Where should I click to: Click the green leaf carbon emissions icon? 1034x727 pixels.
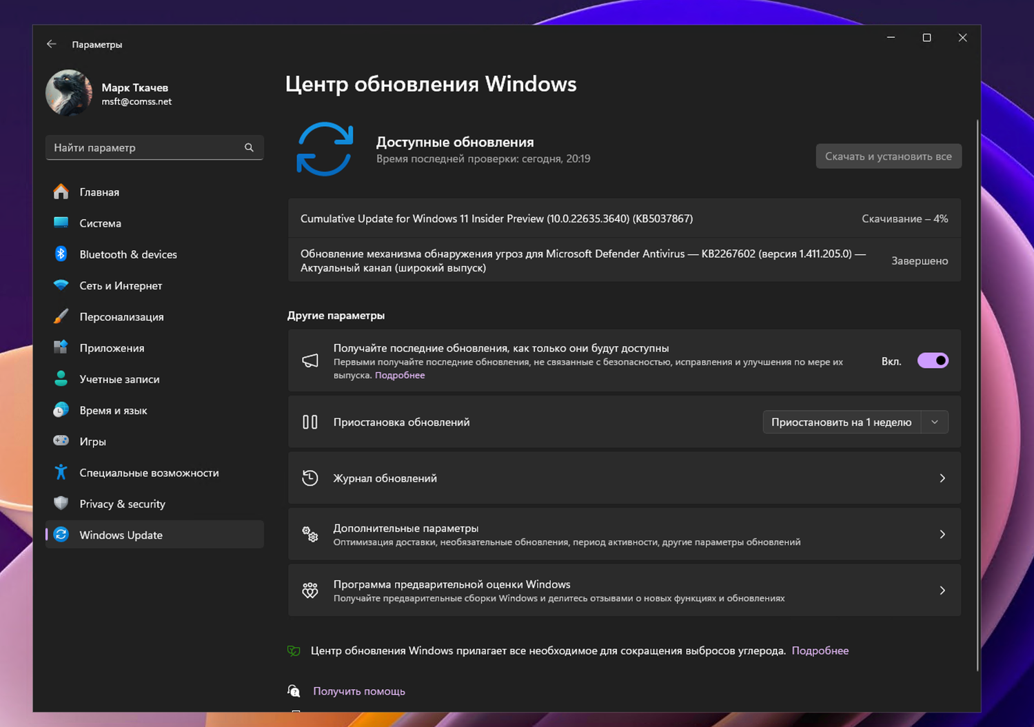294,651
